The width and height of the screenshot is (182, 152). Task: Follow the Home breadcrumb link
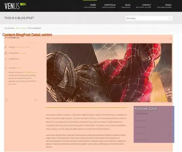pyautogui.click(x=18, y=28)
